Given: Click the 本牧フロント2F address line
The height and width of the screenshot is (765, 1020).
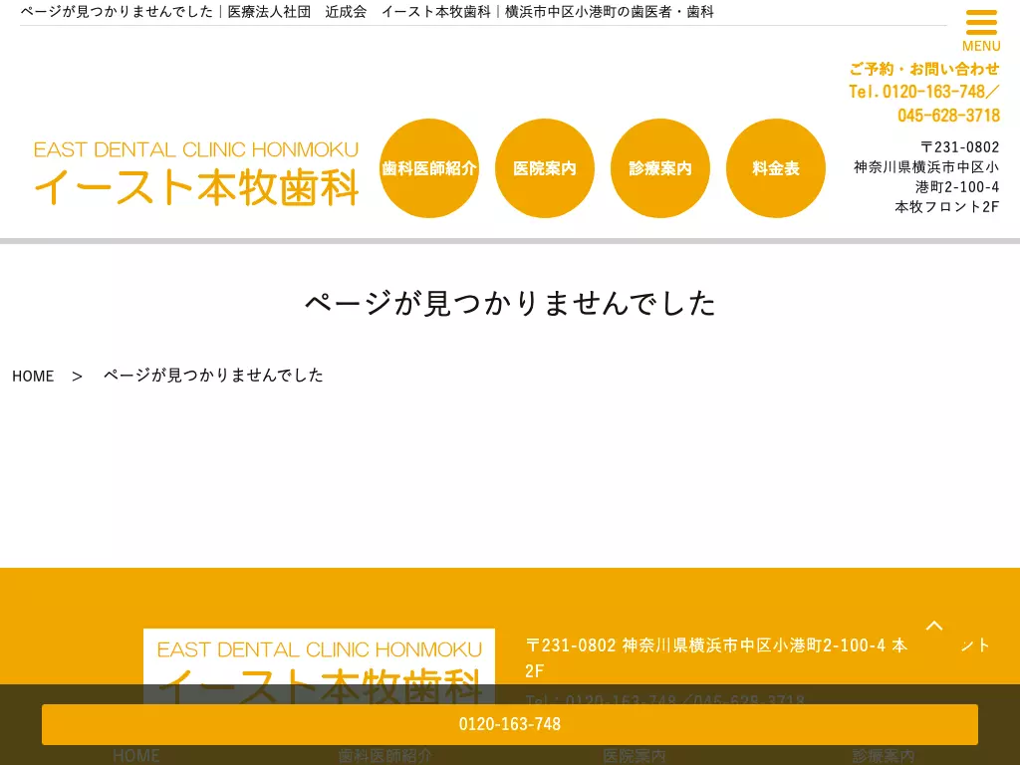Looking at the screenshot, I should [x=946, y=207].
